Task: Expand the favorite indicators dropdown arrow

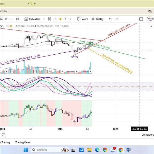Action: tap(44, 19)
